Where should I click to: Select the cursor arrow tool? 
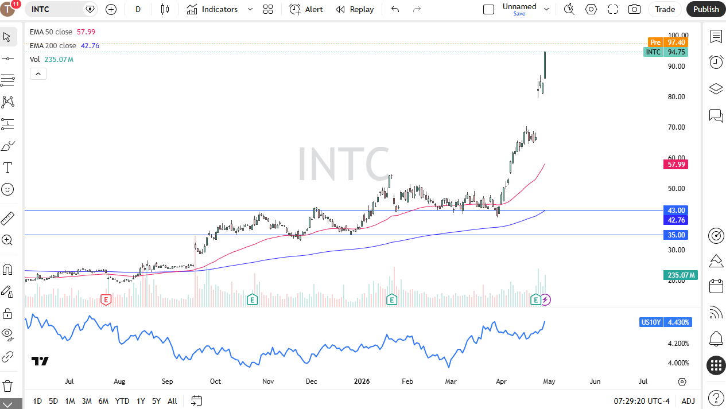pos(7,37)
